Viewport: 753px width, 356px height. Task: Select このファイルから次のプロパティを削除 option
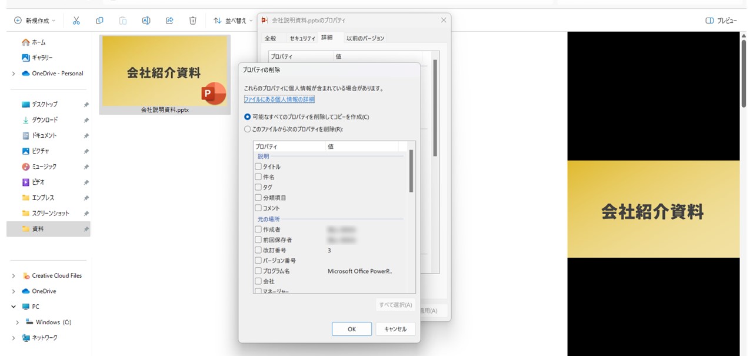click(294, 129)
